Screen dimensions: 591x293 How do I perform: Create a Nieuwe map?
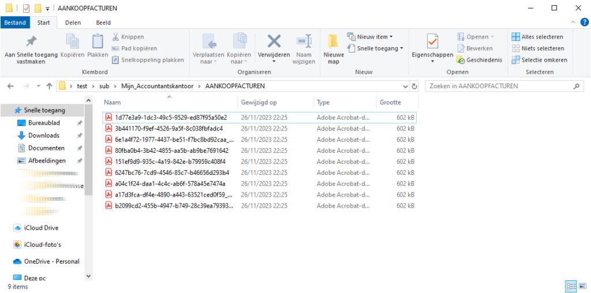[x=333, y=50]
